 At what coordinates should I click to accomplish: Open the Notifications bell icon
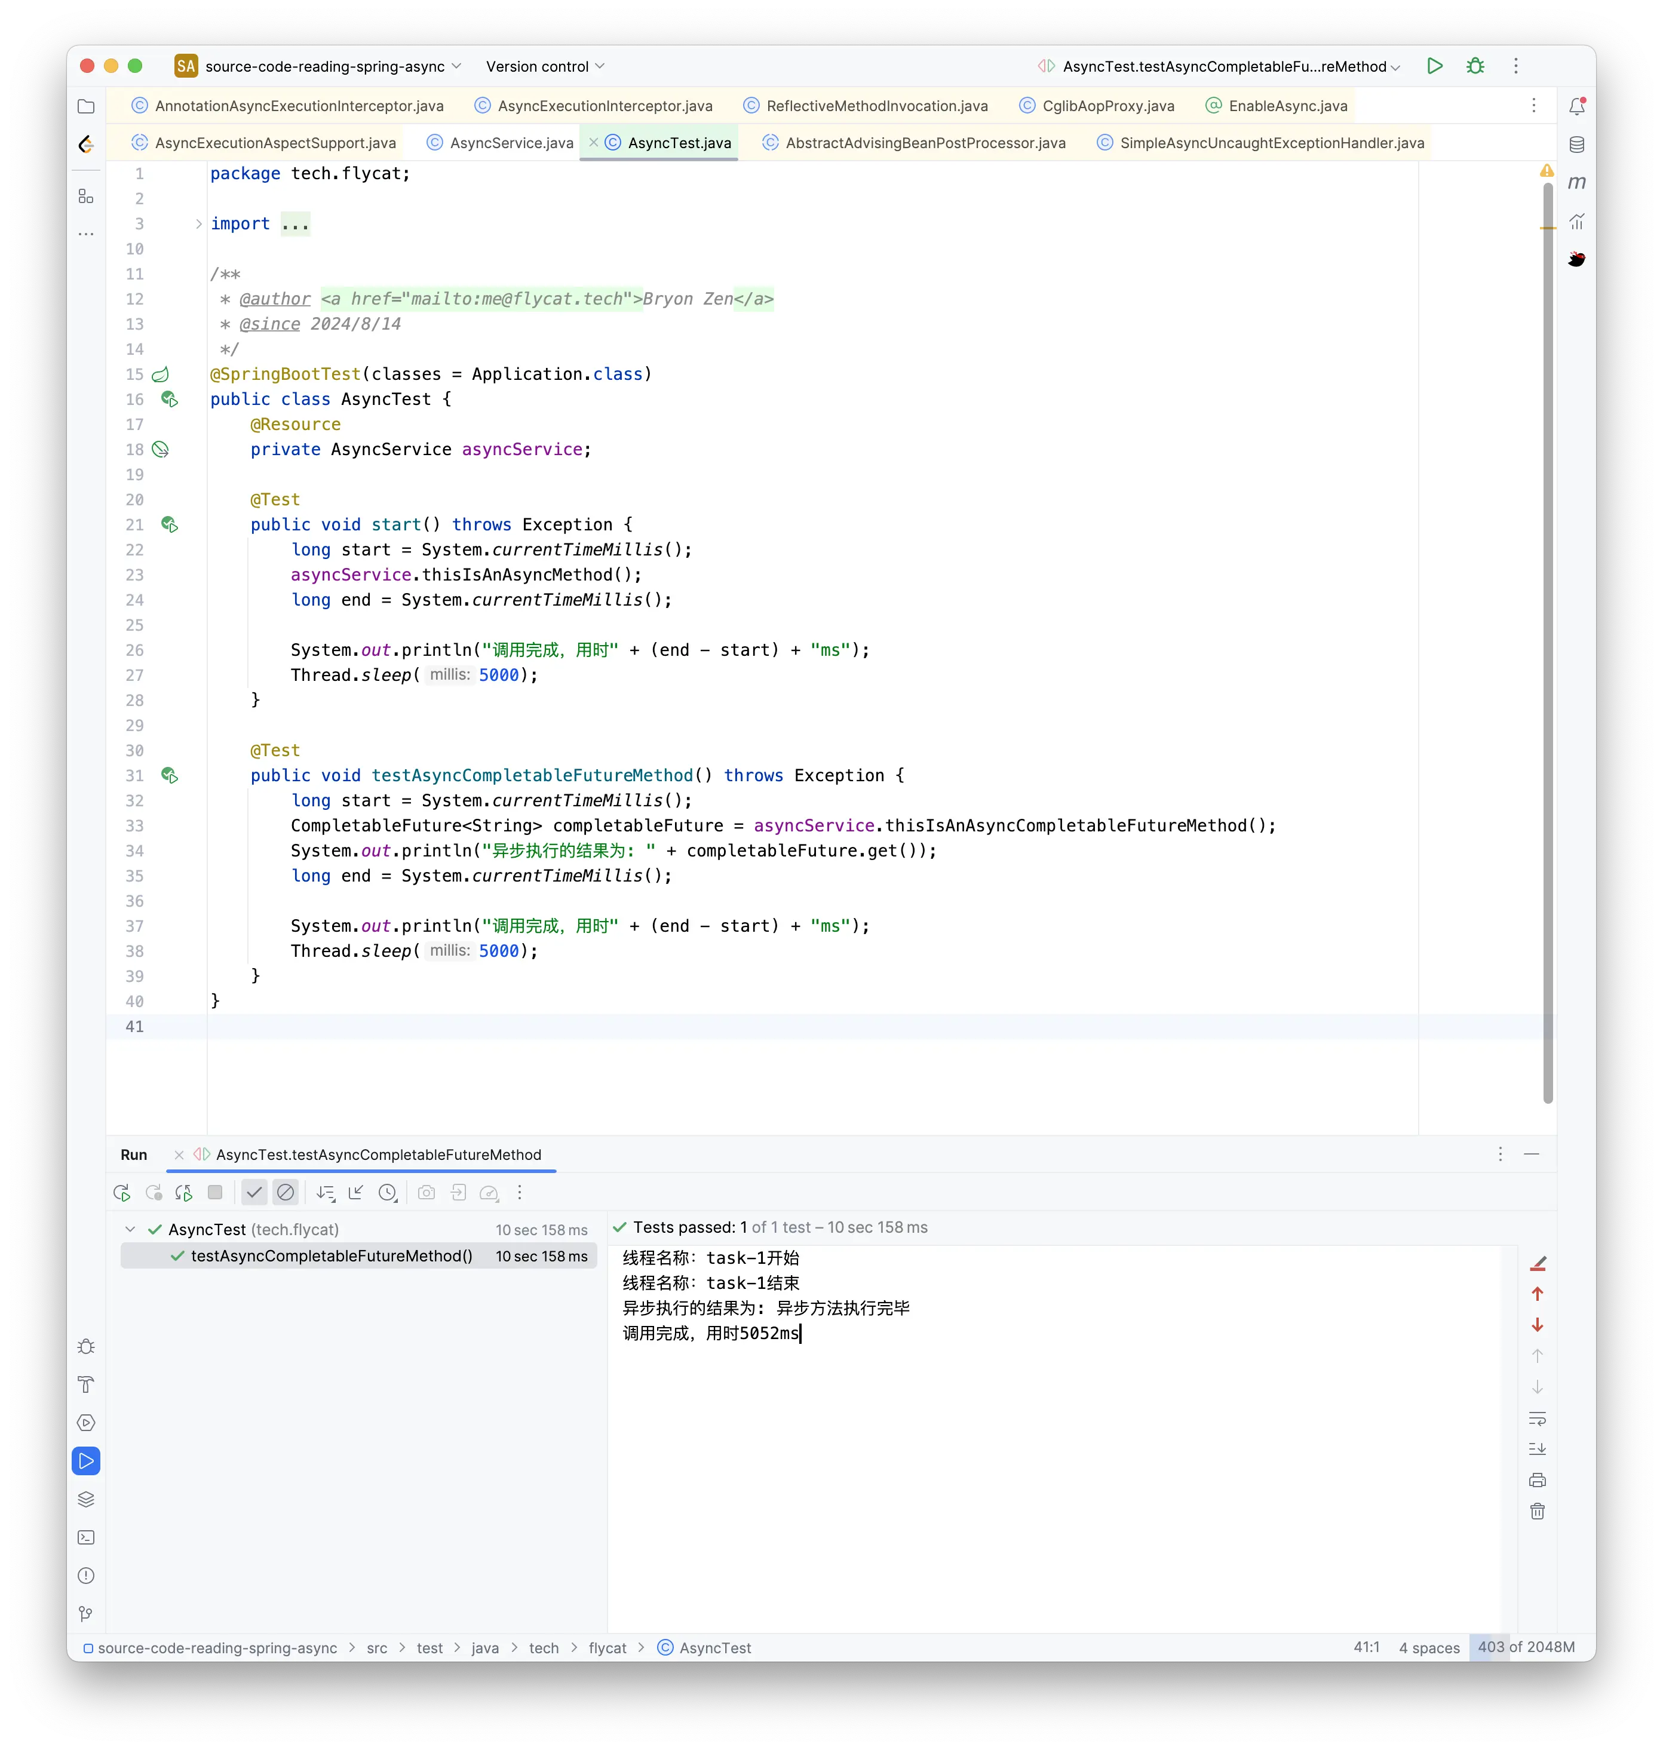1576,106
